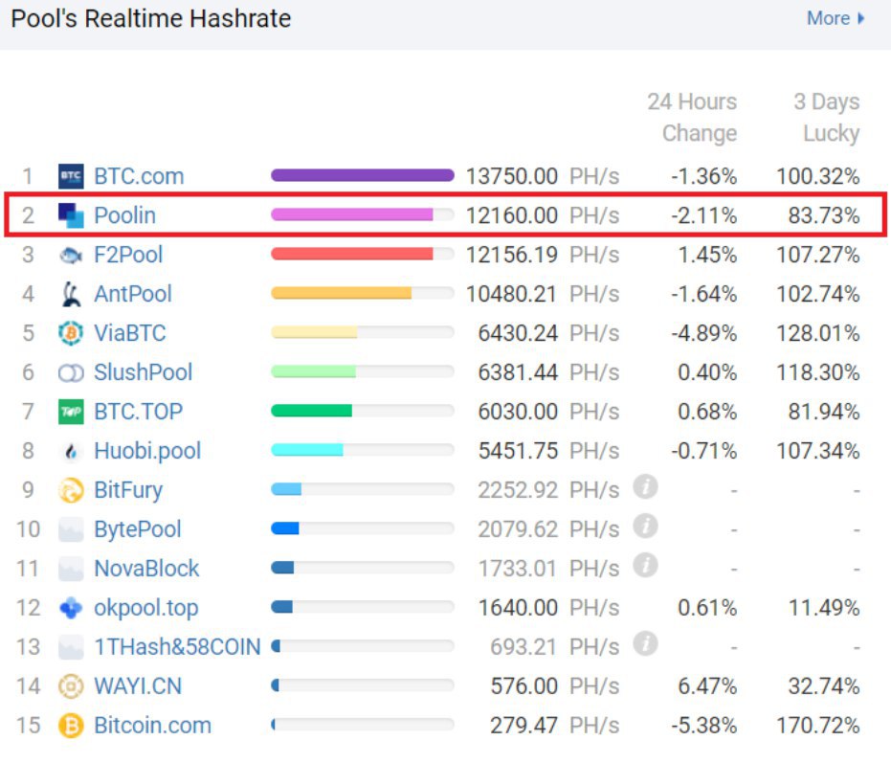Click the 11.49% lucky value for okpool.top
This screenshot has width=891, height=763.
825,608
